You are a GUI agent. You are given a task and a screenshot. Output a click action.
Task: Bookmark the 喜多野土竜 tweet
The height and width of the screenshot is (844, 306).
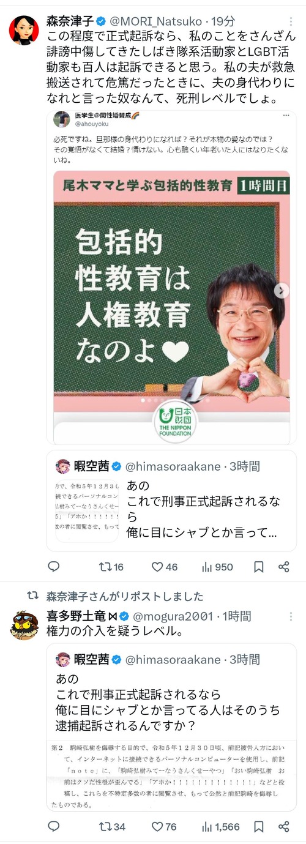coord(259,826)
